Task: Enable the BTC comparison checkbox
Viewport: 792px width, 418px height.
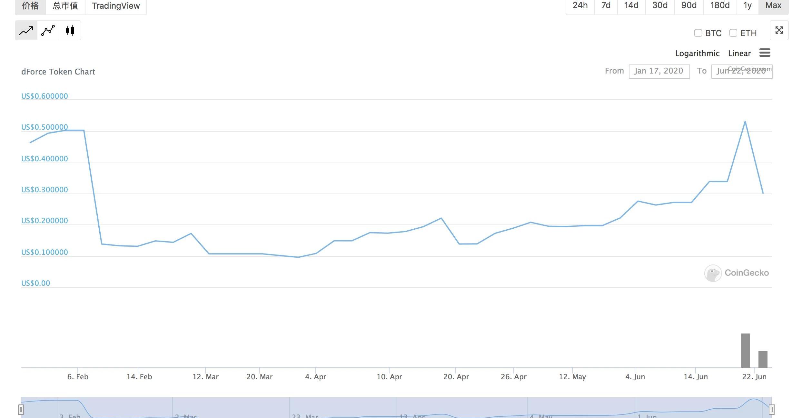Action: pos(698,33)
